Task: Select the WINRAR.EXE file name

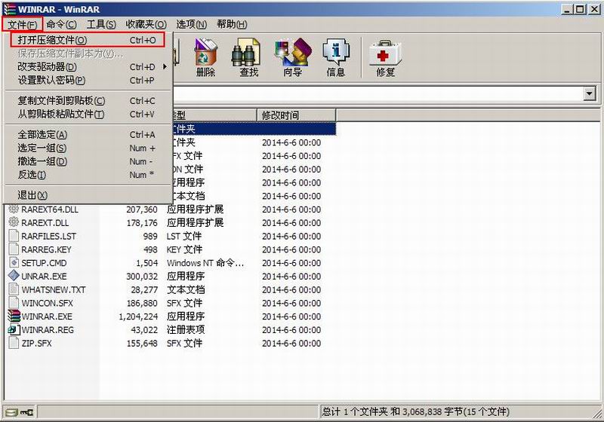Action: (x=47, y=316)
